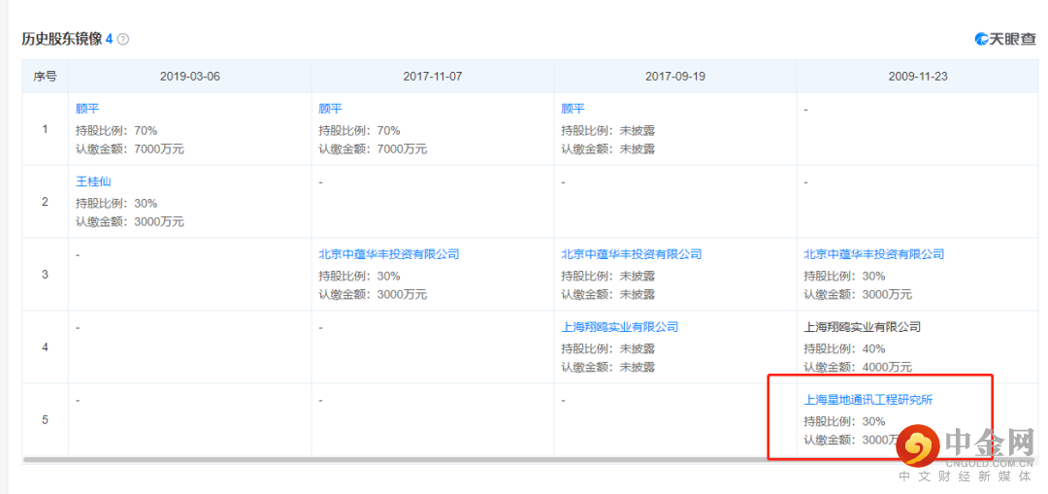Click 持股比例：30% under 王桂仙
This screenshot has height=494, width=1048.
click(x=116, y=203)
